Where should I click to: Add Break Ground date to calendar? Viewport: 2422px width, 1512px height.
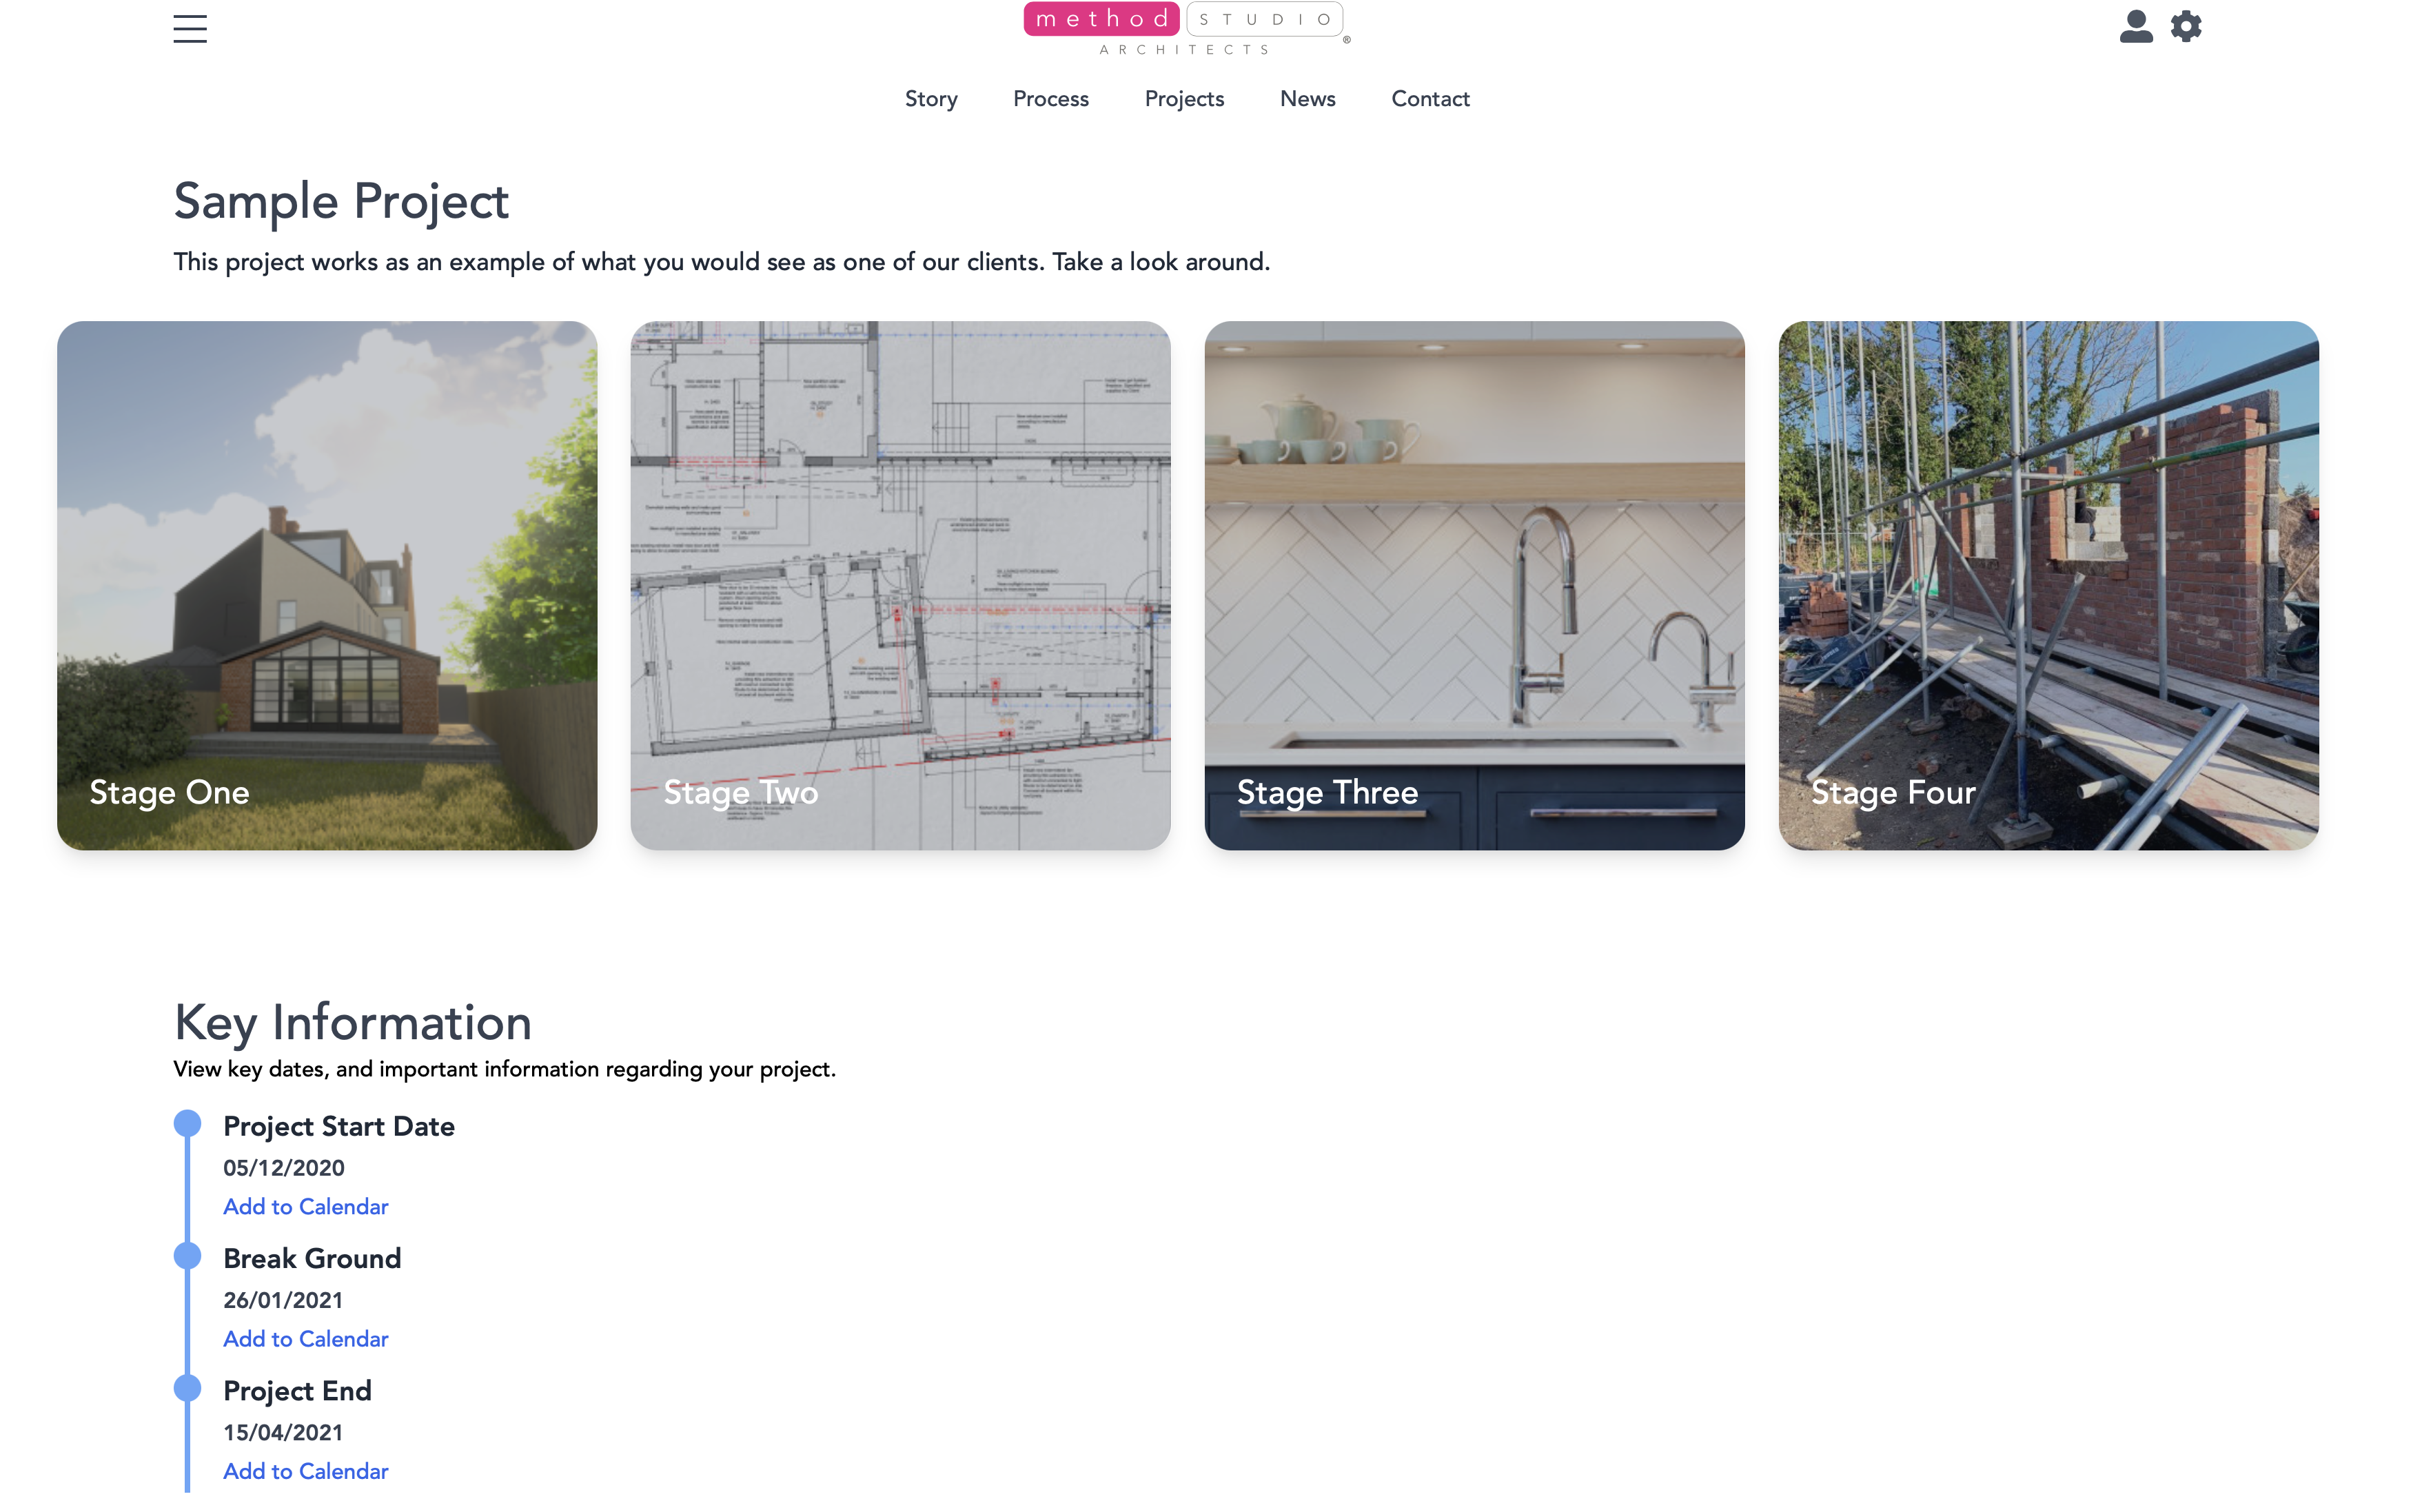[306, 1339]
